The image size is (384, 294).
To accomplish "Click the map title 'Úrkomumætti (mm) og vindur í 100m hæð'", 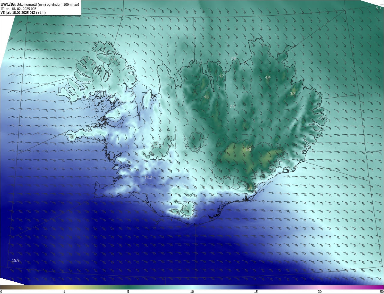I will 48,5.
